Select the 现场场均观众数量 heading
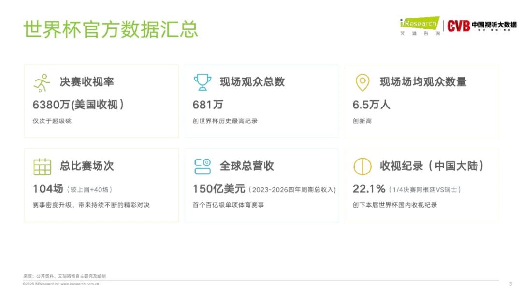This screenshot has width=522, height=293. 423,81
